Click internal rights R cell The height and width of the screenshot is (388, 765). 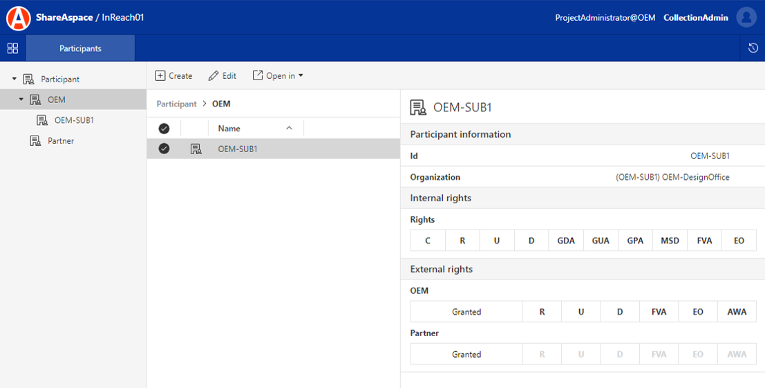462,241
